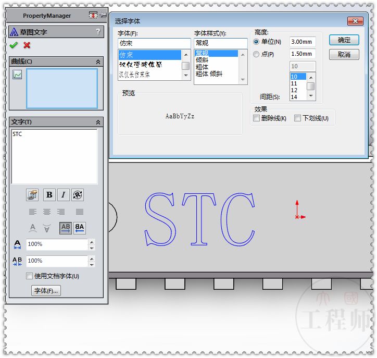The width and height of the screenshot is (377, 358).
Task: Select size 11 in list
Action: click(x=298, y=83)
